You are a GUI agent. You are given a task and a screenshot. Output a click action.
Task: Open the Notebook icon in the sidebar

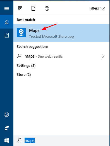click(x=7, y=35)
